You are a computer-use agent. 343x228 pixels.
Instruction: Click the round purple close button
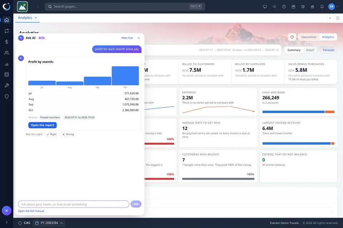(6, 211)
